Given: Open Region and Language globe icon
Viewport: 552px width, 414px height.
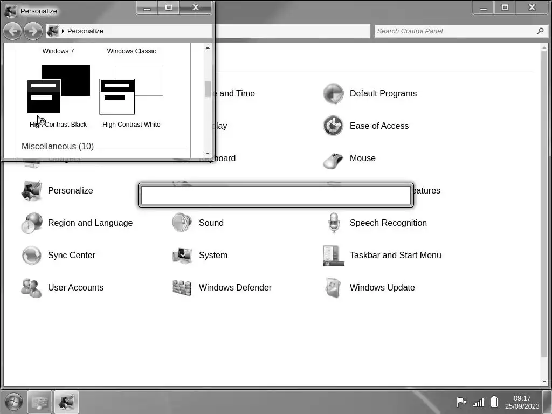Looking at the screenshot, I should point(32,223).
